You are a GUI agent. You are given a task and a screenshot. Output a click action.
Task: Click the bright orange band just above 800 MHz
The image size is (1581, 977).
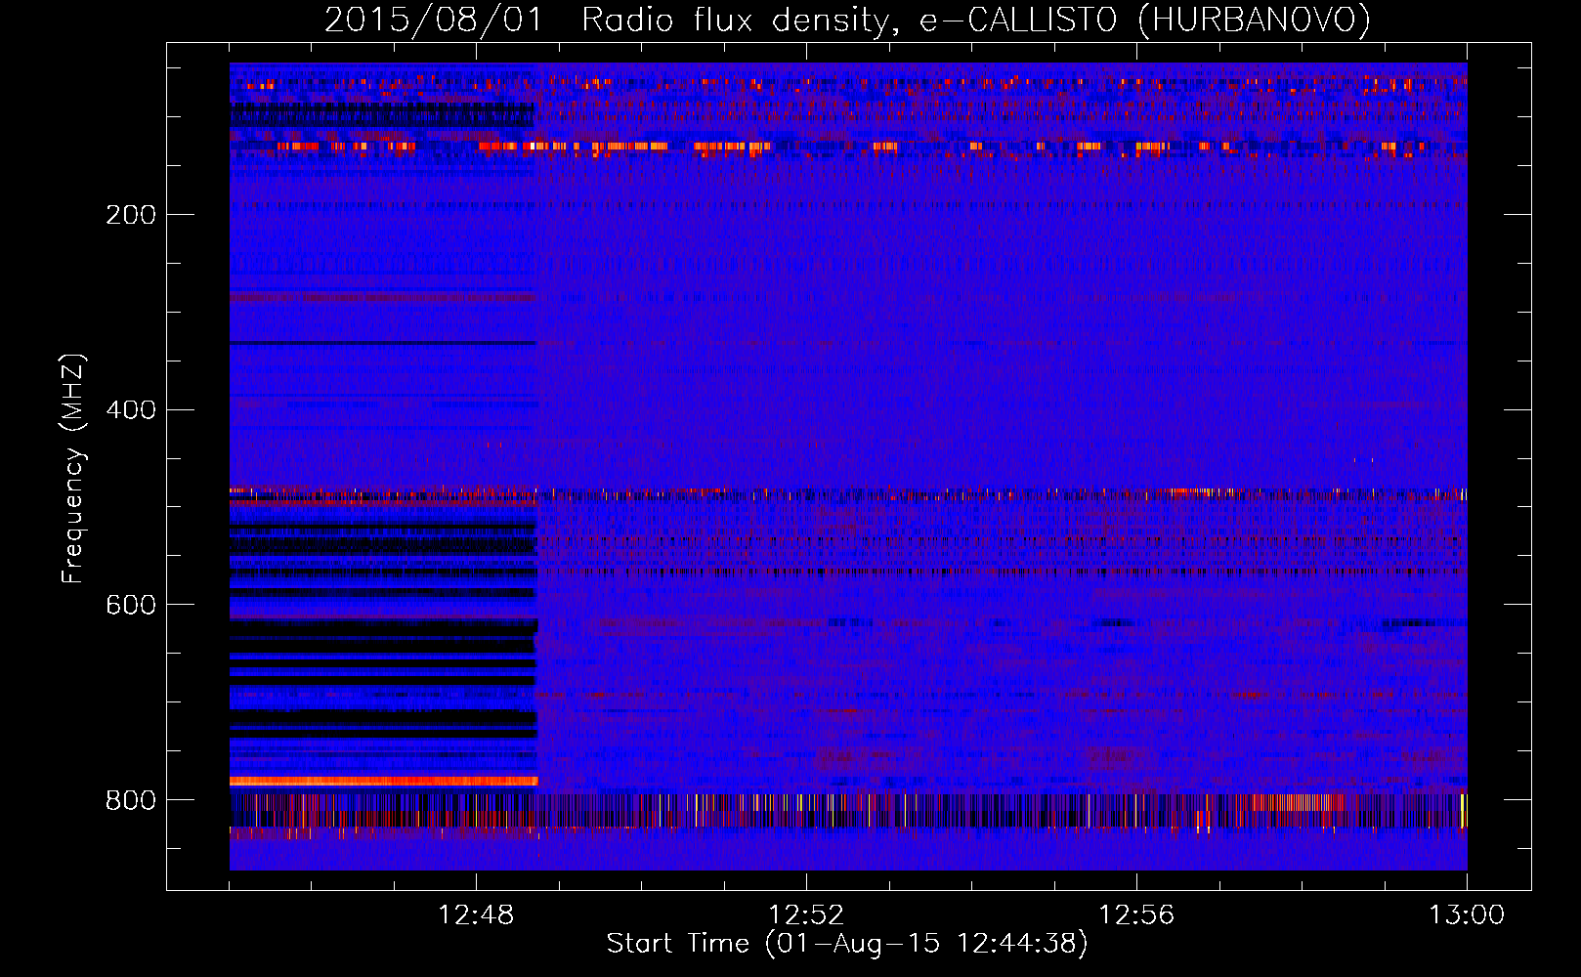(383, 781)
